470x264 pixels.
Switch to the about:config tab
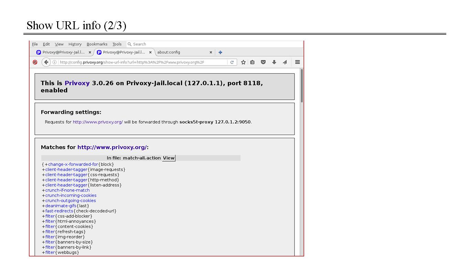click(185, 52)
